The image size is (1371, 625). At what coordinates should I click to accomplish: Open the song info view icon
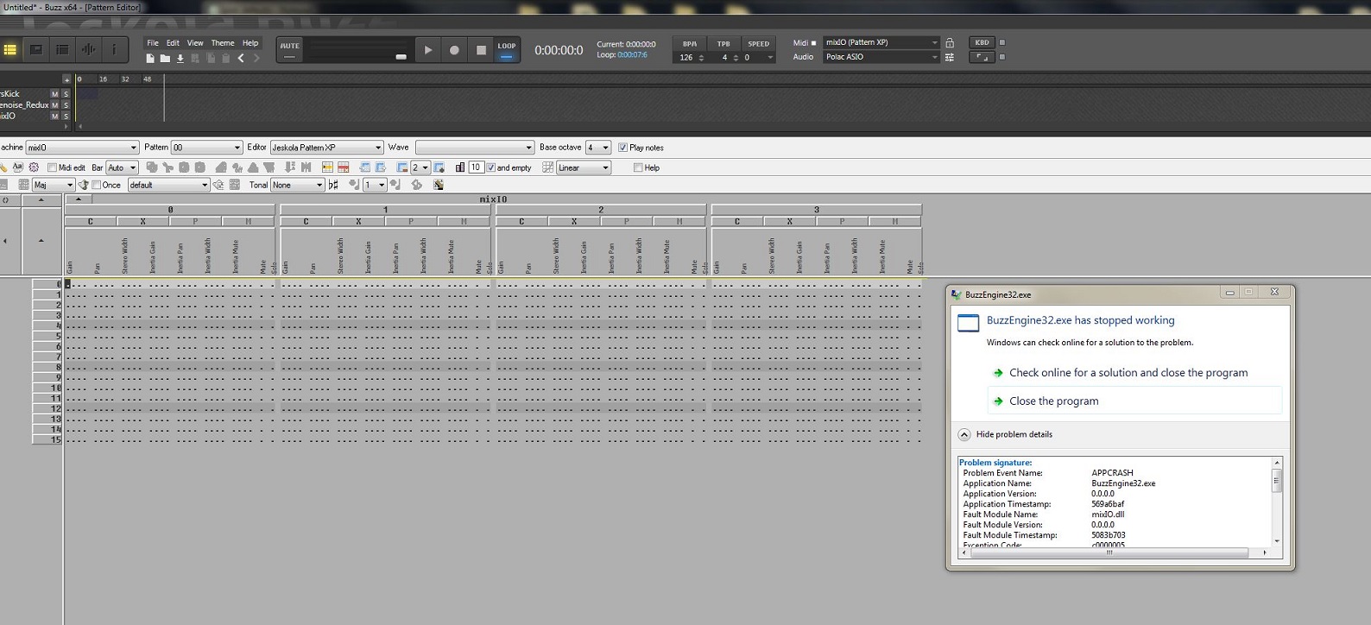click(x=114, y=50)
